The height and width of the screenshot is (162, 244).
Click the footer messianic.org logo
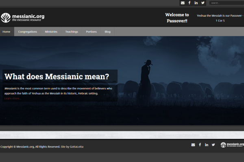[x=232, y=145]
